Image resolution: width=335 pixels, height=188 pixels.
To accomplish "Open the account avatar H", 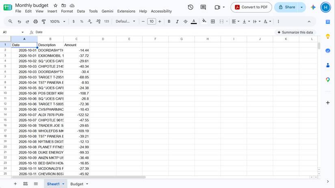I will click(x=326, y=7).
